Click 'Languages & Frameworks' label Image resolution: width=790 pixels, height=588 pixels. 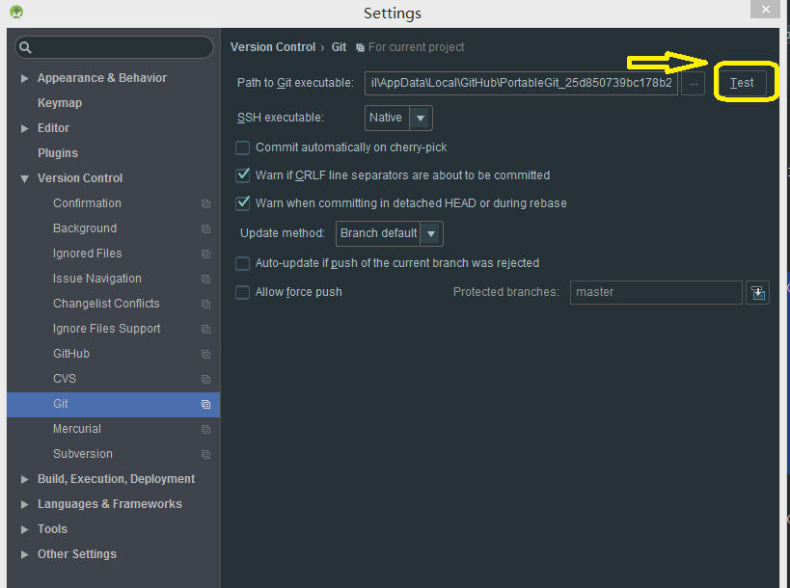click(x=109, y=504)
